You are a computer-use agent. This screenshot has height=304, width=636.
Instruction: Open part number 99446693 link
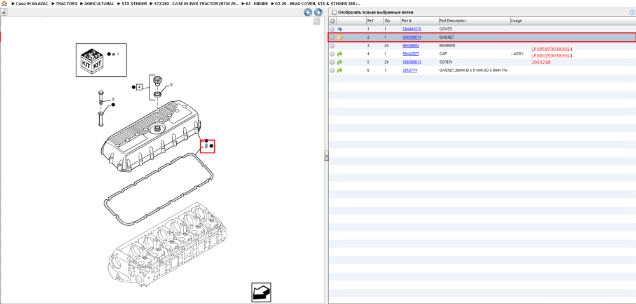pos(410,46)
